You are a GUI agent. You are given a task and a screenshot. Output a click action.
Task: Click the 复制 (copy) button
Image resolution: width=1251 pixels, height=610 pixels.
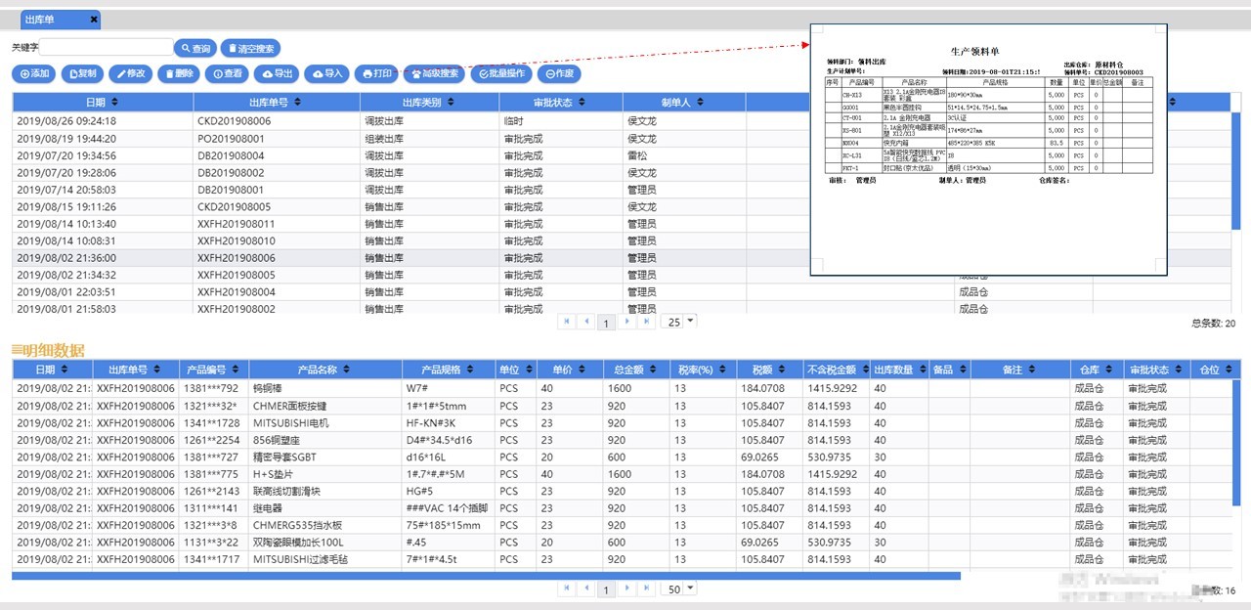[x=82, y=73]
